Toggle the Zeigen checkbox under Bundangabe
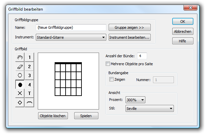Image resolution: width=207 pixels, height=136 pixels. tap(111, 79)
